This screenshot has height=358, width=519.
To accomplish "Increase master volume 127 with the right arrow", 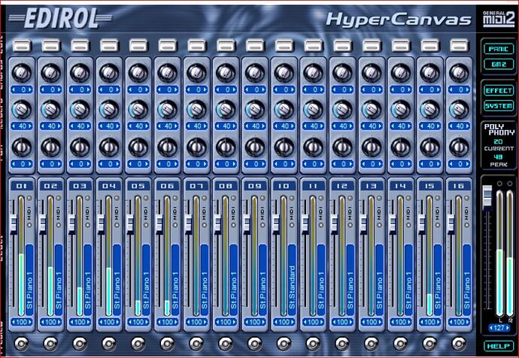I will [x=507, y=328].
